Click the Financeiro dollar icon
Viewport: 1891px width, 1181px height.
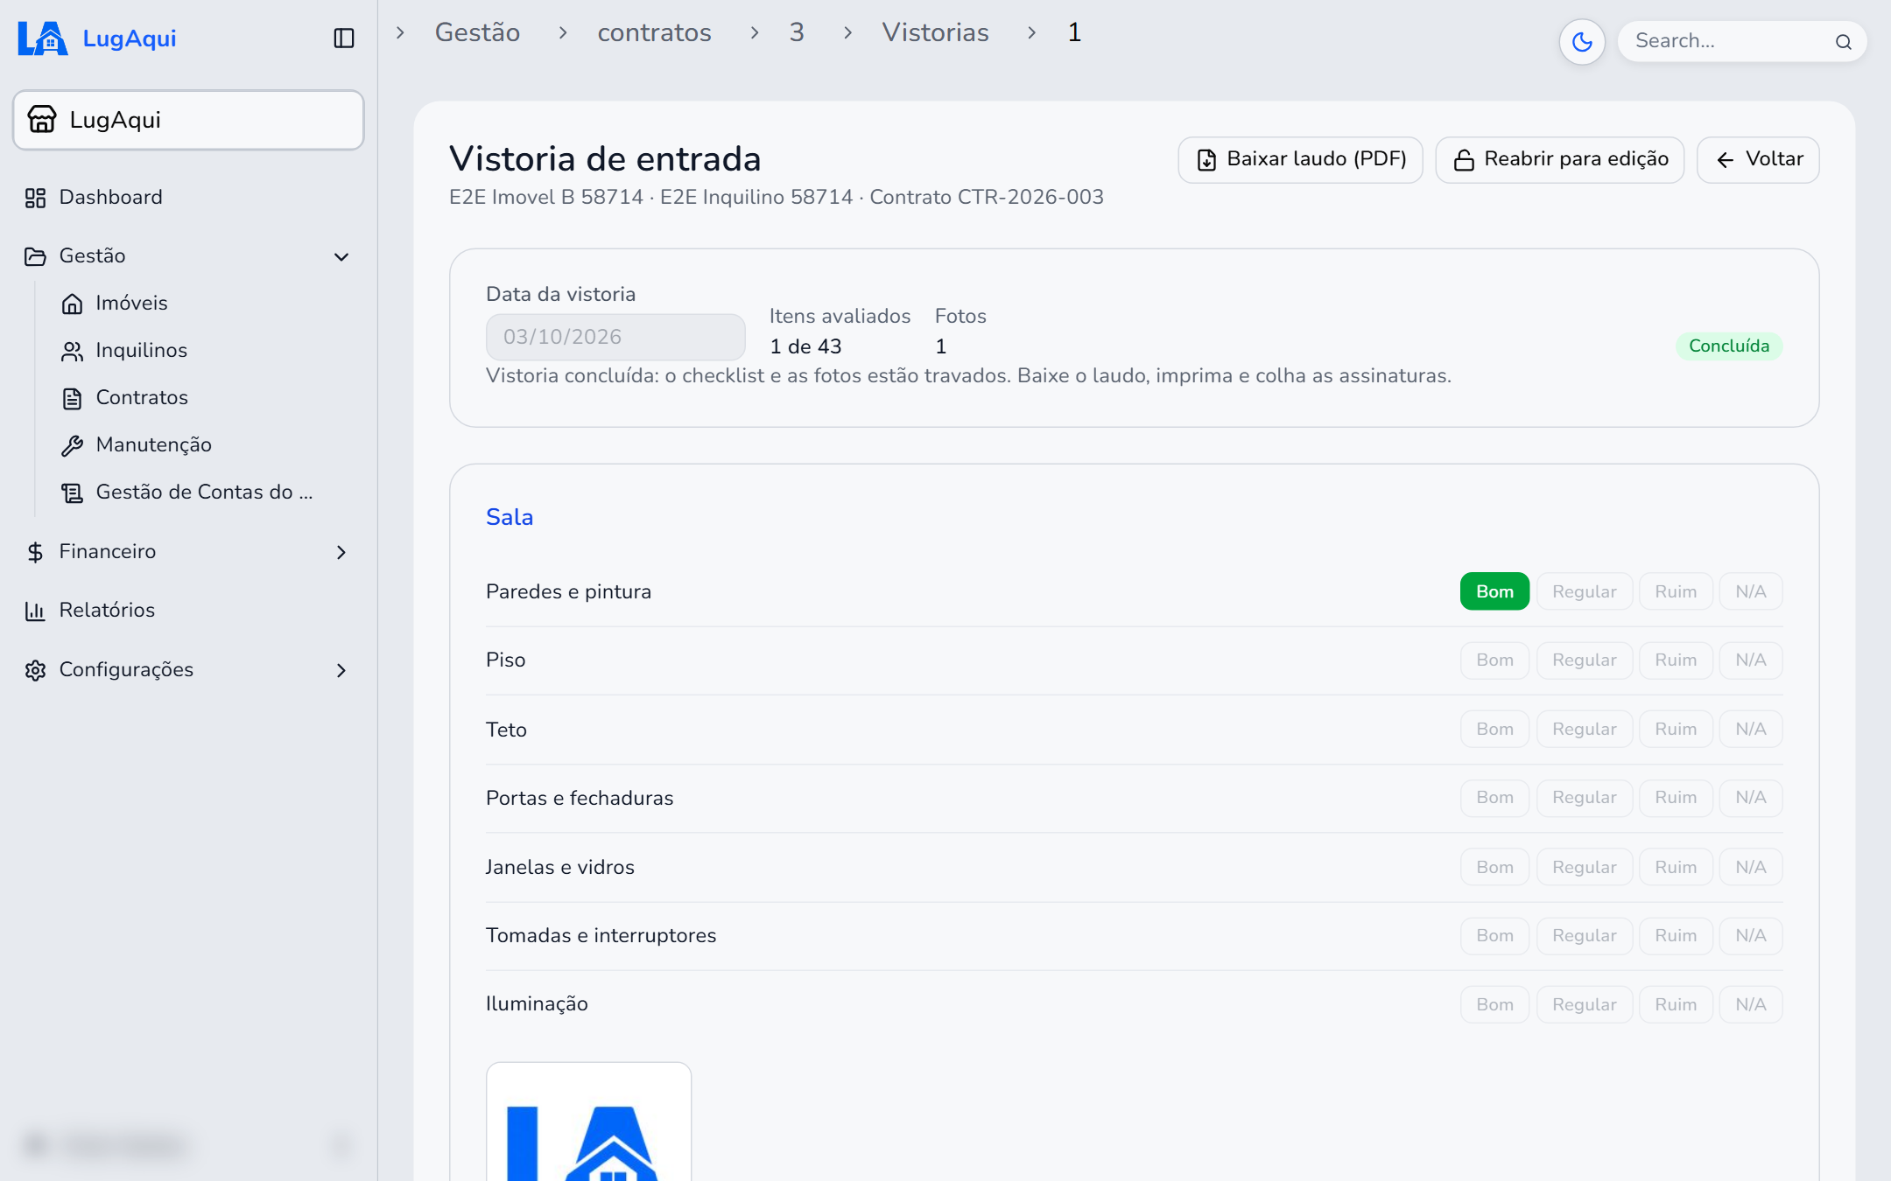coord(35,552)
